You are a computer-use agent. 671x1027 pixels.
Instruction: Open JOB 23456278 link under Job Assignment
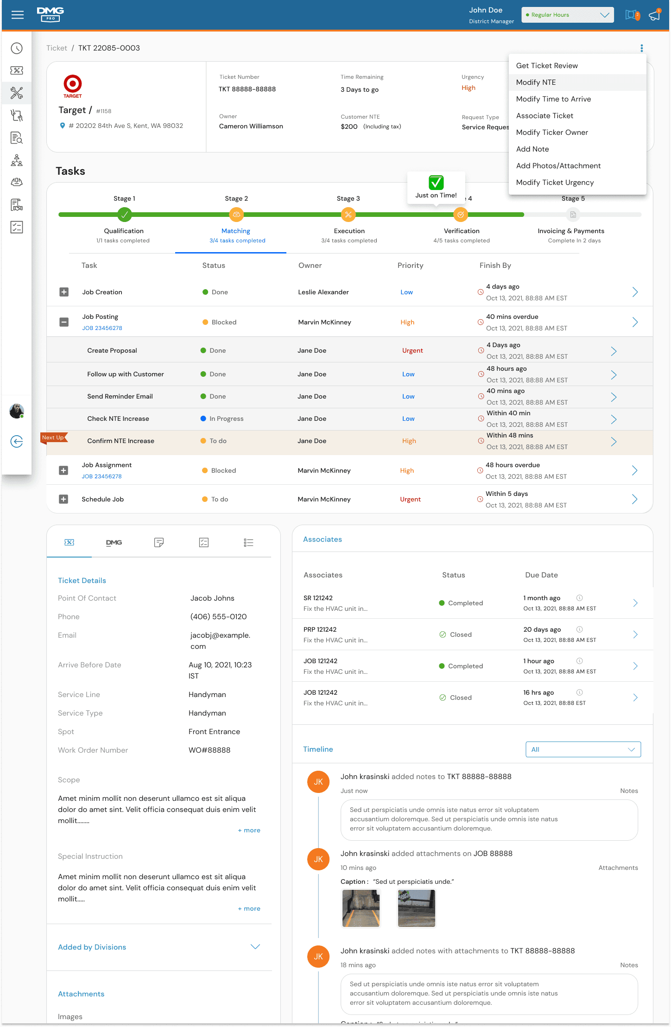102,476
